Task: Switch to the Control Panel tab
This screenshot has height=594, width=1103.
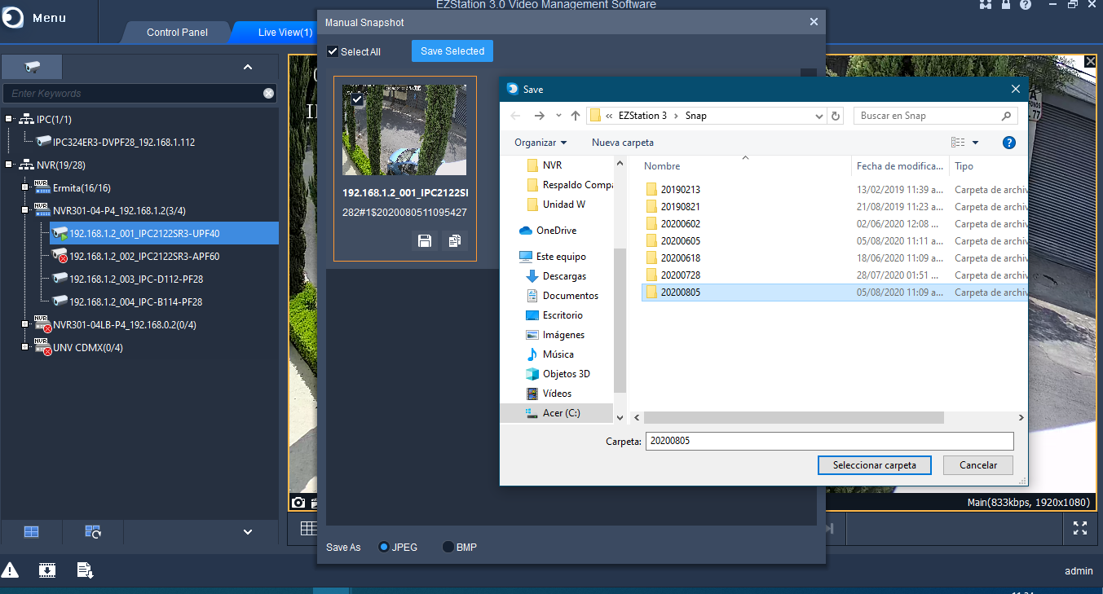Action: click(x=177, y=33)
